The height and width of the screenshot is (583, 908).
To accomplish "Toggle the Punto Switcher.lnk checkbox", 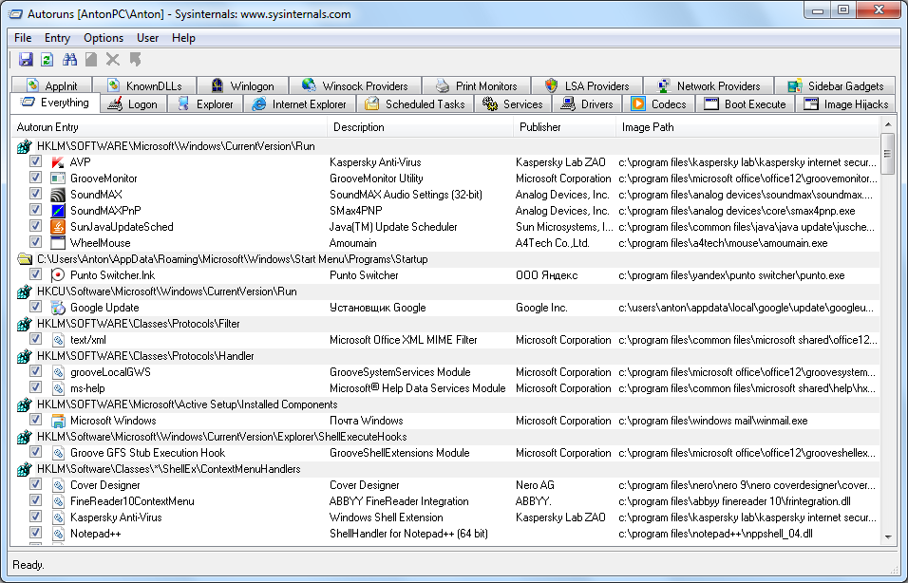I will point(35,273).
